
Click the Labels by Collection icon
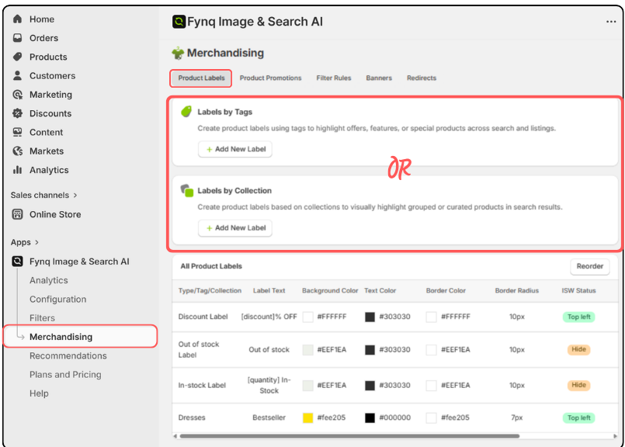click(186, 190)
